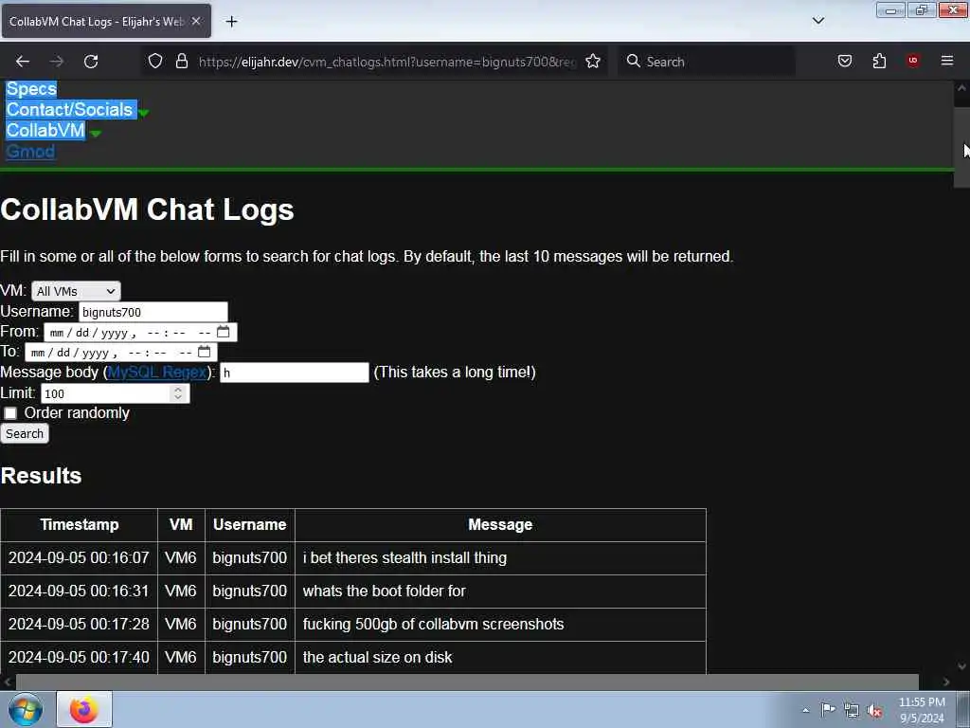
Task: Click the forward navigation arrow
Action: pos(57,62)
